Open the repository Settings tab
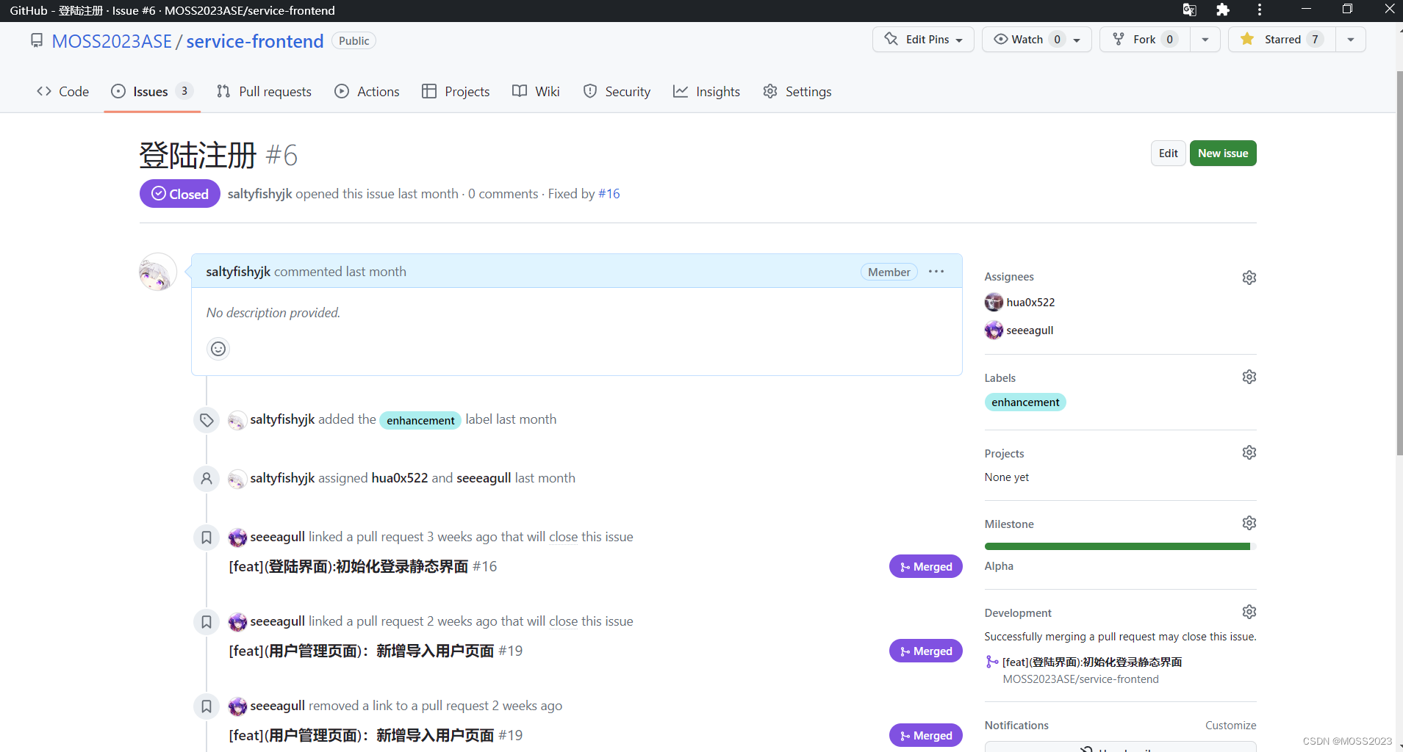 pos(797,91)
